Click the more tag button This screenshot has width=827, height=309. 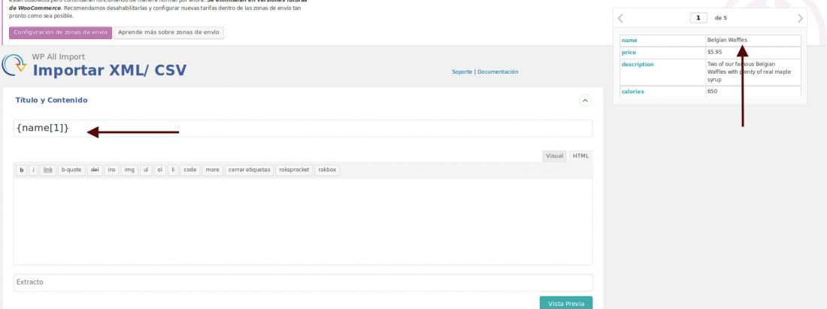coord(212,170)
